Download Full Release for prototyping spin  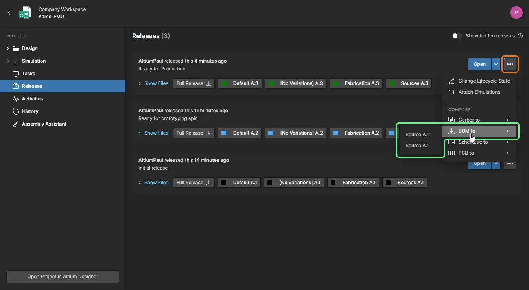point(194,133)
